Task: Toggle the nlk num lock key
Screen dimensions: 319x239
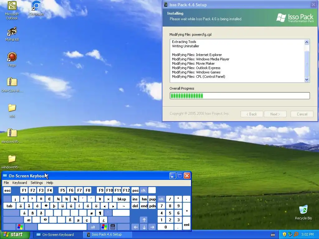Action: pyautogui.click(x=161, y=199)
